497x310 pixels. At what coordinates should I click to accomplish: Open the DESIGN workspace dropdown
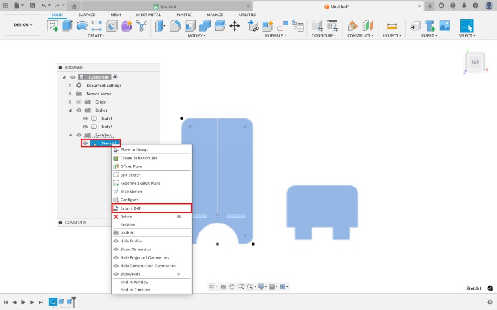click(23, 25)
